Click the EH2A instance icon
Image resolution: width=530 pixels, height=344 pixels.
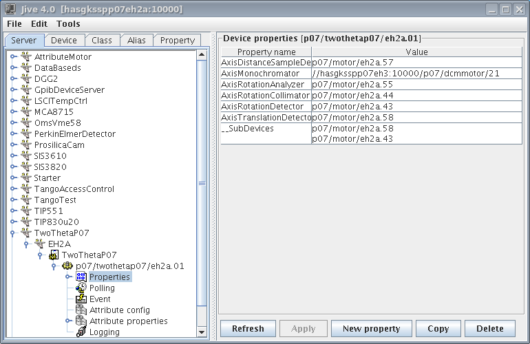[x=40, y=244]
